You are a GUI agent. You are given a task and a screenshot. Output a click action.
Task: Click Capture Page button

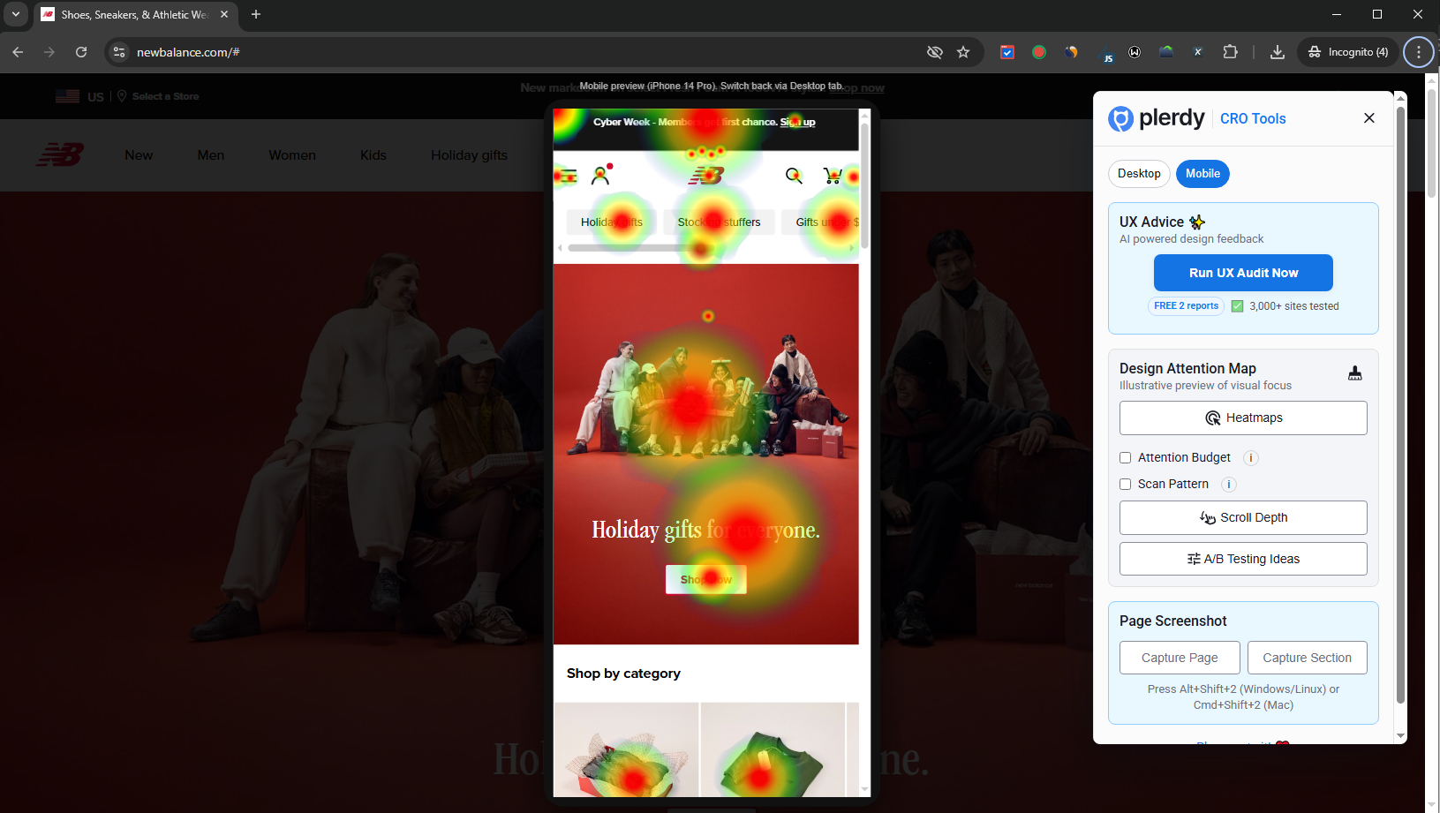[1180, 658]
